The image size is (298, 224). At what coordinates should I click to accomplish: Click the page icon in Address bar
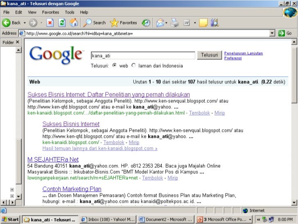pyautogui.click(x=22, y=33)
